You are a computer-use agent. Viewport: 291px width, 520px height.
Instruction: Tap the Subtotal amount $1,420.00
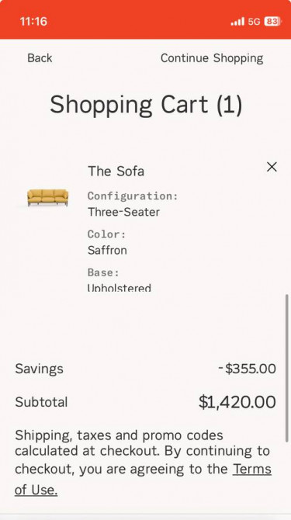(237, 402)
